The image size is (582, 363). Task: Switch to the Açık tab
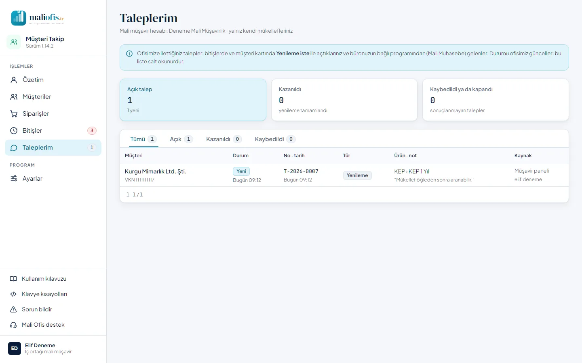pos(181,139)
